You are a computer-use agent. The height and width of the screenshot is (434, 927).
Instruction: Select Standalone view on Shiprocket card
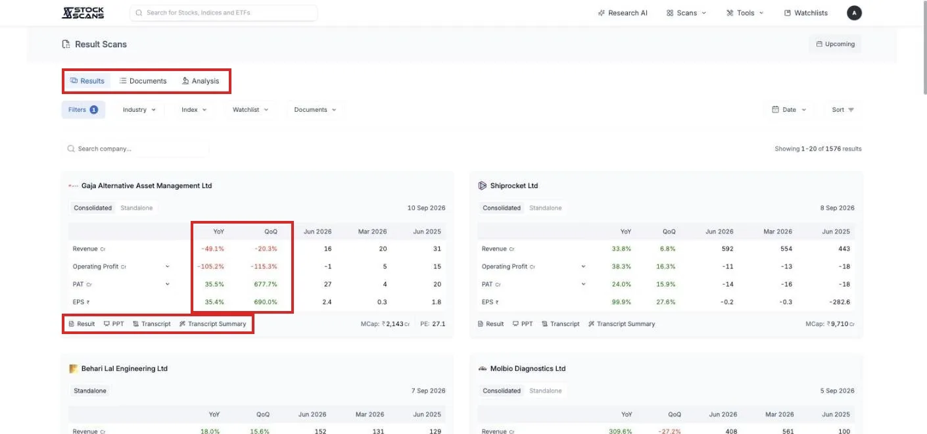pos(546,208)
